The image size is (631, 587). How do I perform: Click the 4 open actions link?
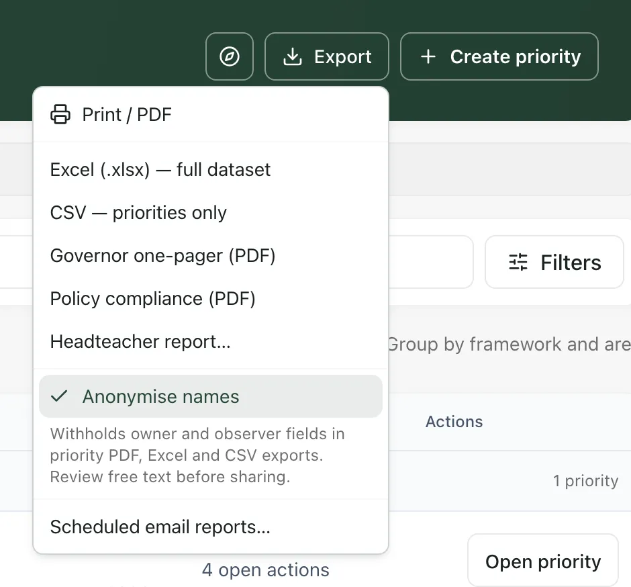(x=266, y=570)
